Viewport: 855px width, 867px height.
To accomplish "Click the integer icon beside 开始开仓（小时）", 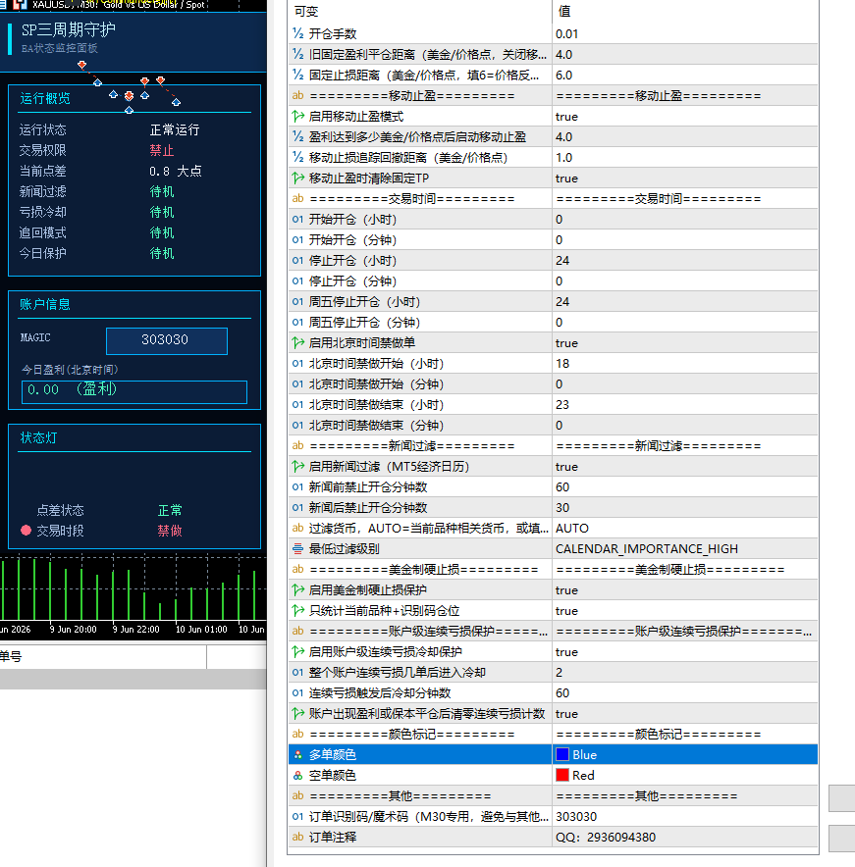I will click(297, 219).
